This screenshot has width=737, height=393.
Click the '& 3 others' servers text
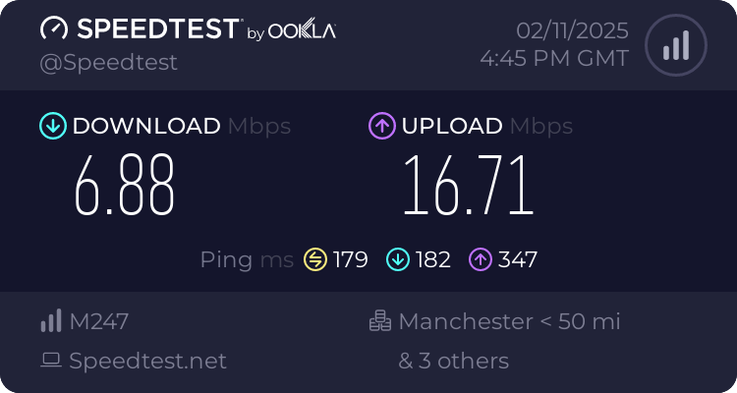pos(454,361)
